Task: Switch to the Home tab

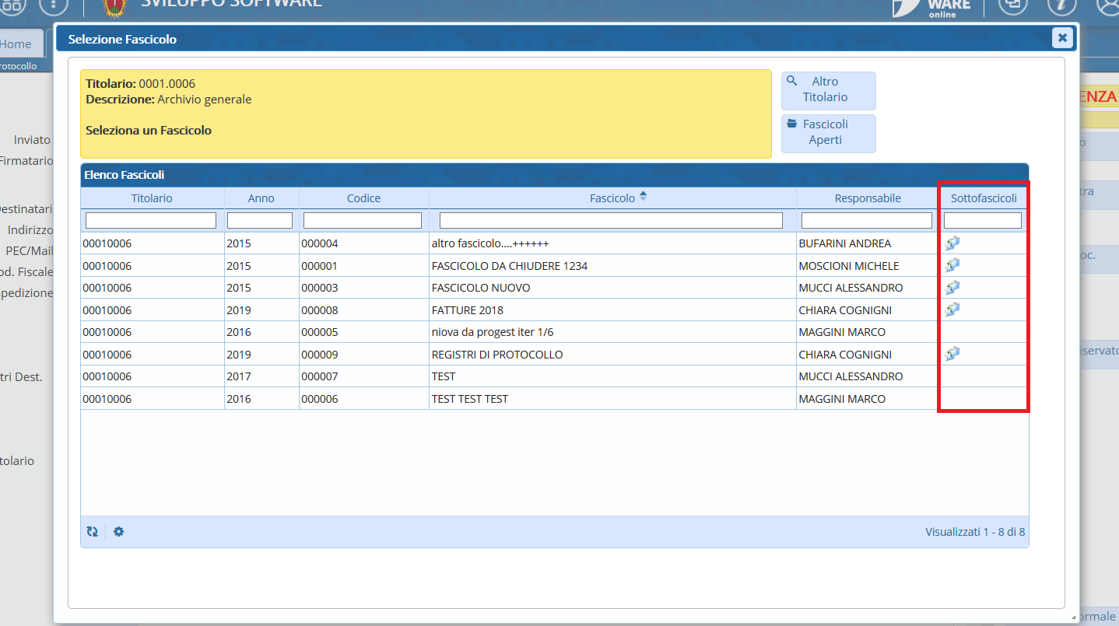Action: 17,44
